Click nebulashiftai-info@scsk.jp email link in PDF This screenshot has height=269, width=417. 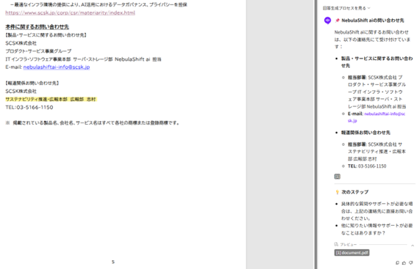[x=57, y=67]
